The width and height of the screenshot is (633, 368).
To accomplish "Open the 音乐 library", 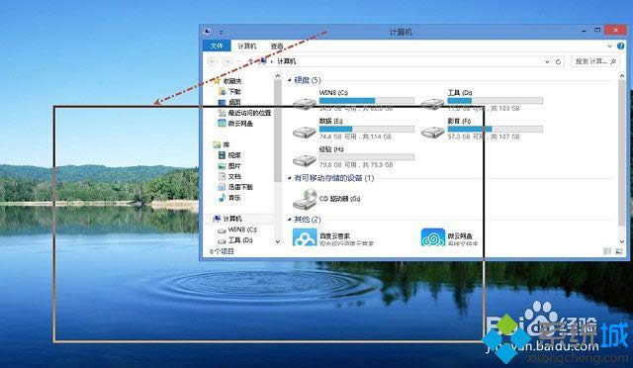I will (x=229, y=198).
